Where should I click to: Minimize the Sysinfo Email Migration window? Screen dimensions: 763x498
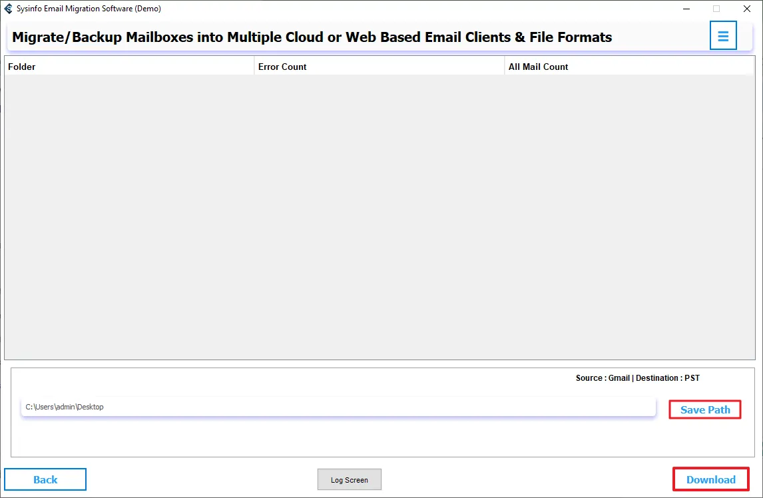point(686,9)
